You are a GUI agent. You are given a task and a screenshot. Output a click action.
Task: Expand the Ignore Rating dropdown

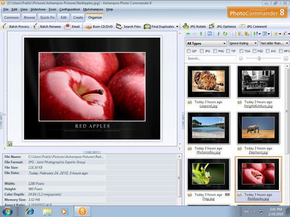click(243, 43)
